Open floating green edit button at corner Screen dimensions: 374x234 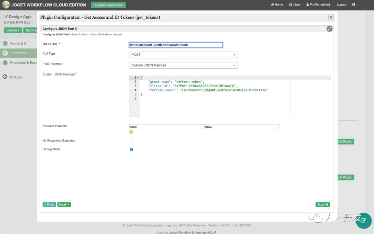click(x=364, y=220)
